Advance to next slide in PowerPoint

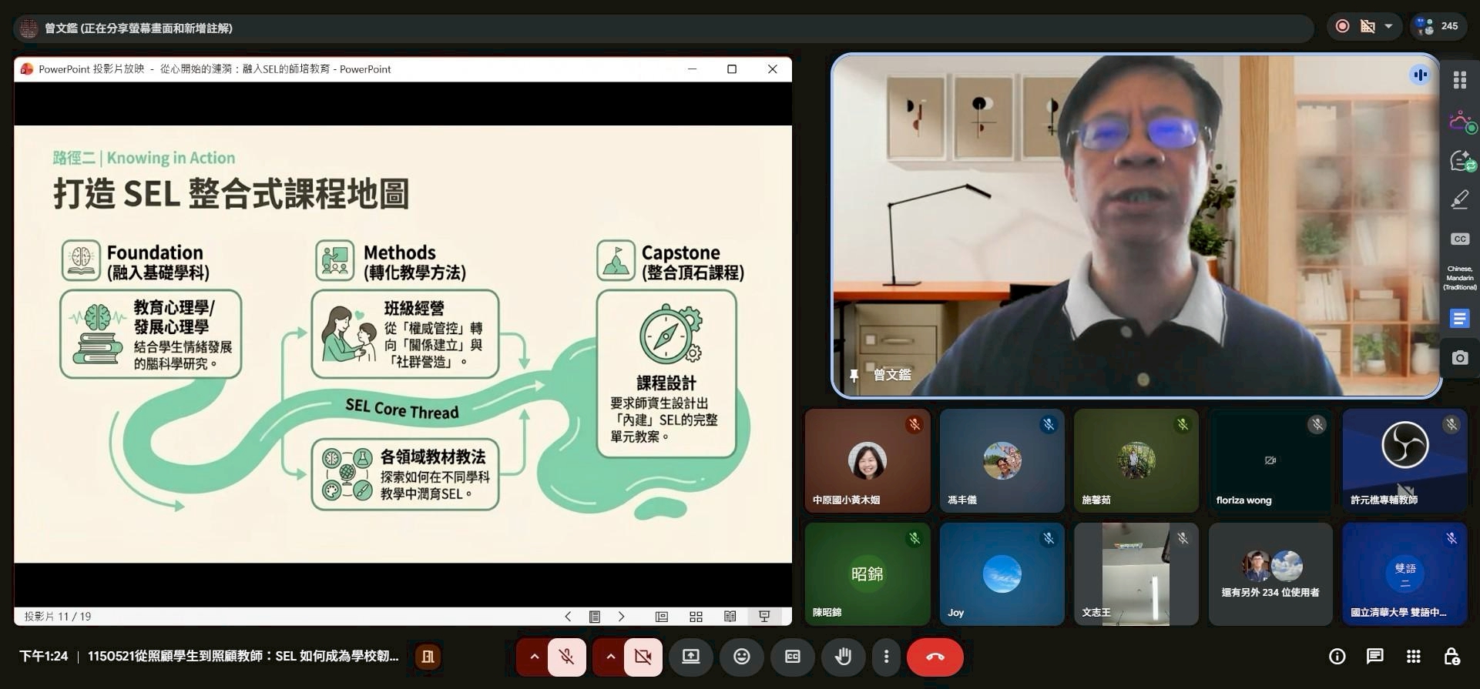[621, 617]
